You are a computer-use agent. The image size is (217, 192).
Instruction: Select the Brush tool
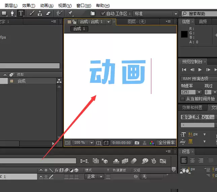coord(32,13)
